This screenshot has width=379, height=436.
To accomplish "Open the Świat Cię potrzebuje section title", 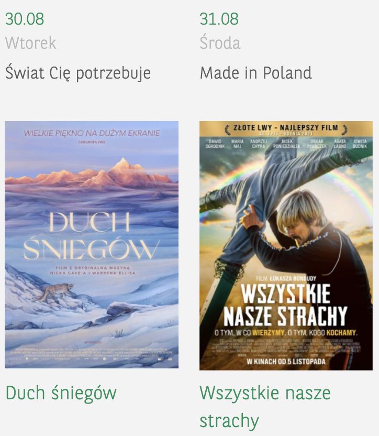I will coord(78,73).
